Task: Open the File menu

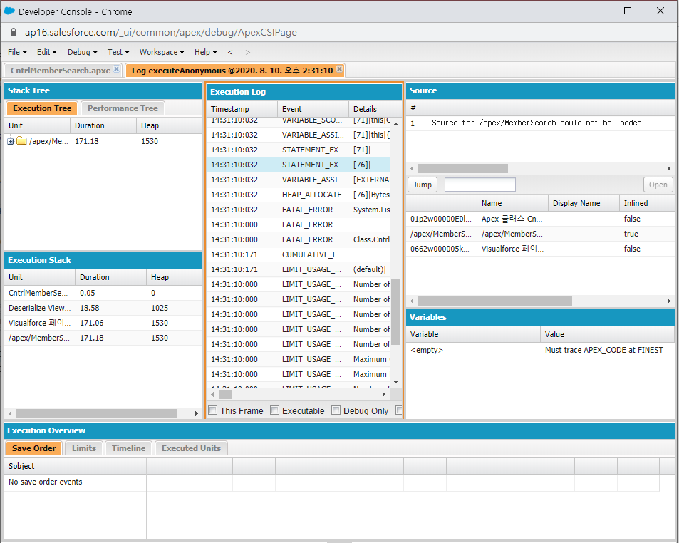Action: [x=17, y=52]
